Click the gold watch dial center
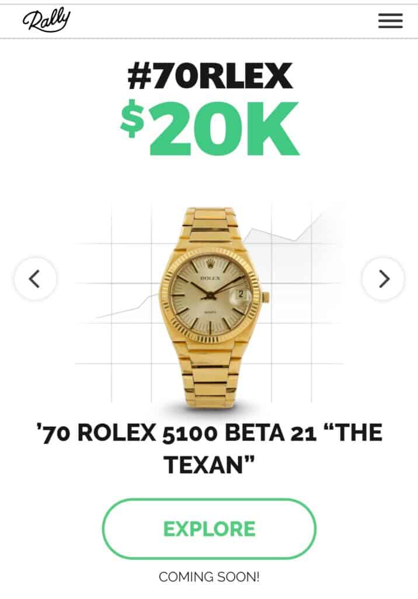The height and width of the screenshot is (599, 418). click(x=210, y=296)
